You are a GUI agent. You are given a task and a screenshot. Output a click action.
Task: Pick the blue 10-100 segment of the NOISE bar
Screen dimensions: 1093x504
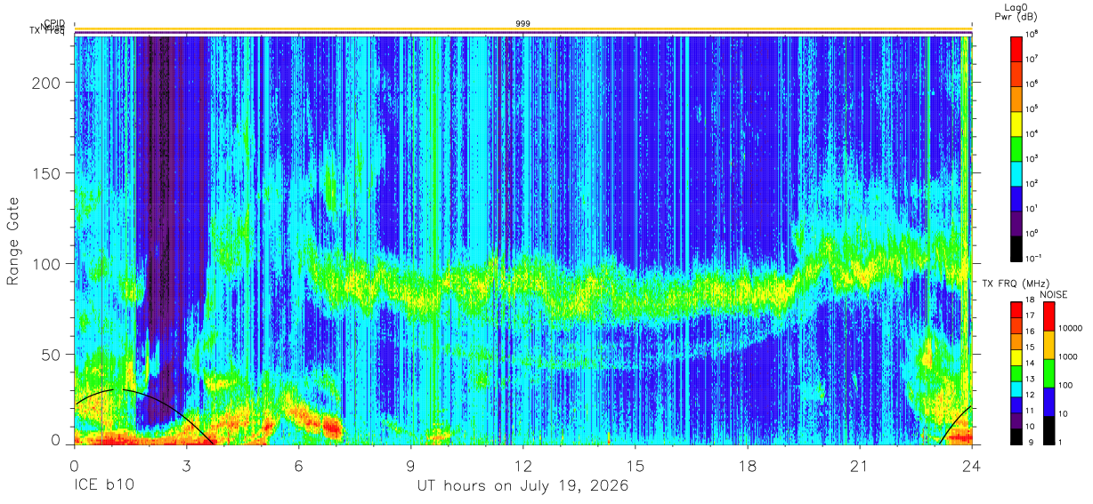tap(1048, 401)
